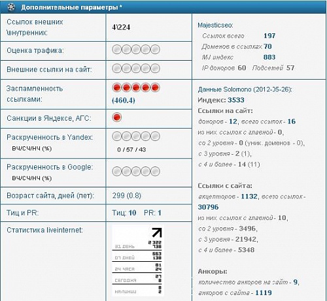Click the Заспамленность ссылками label

(x=35, y=94)
